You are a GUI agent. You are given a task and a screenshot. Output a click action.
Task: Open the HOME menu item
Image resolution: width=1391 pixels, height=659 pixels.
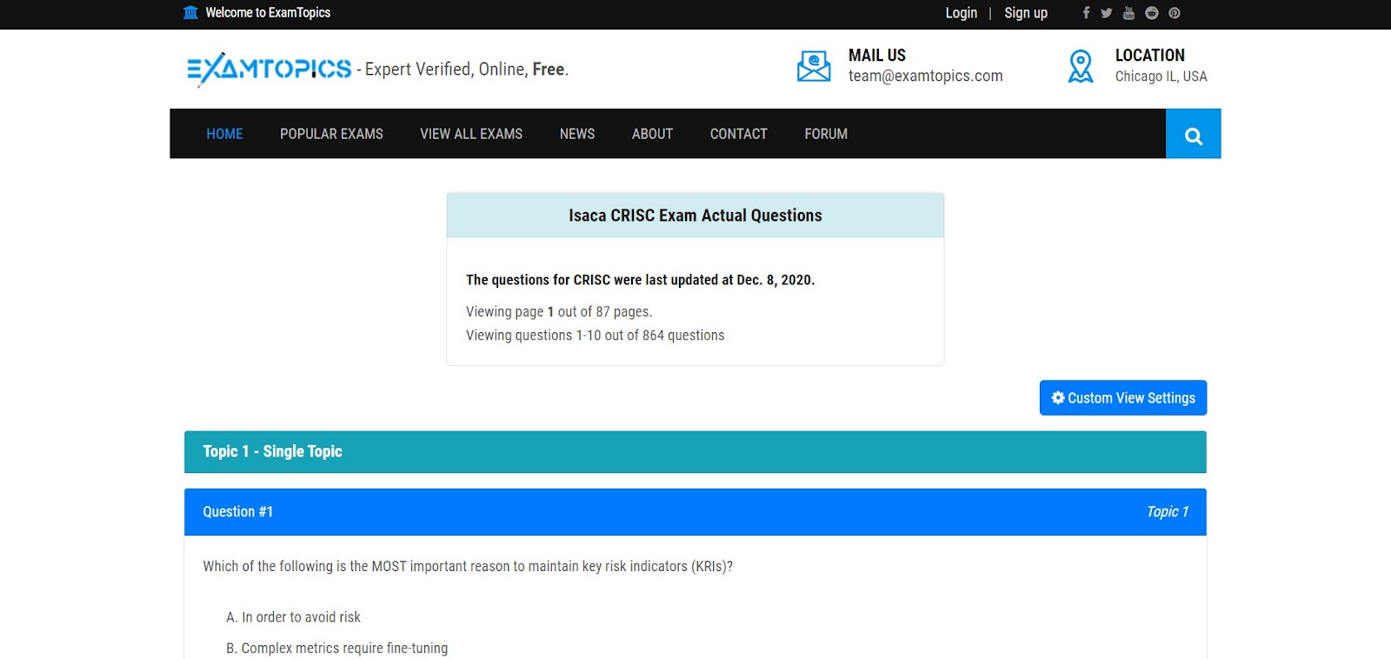pos(224,134)
